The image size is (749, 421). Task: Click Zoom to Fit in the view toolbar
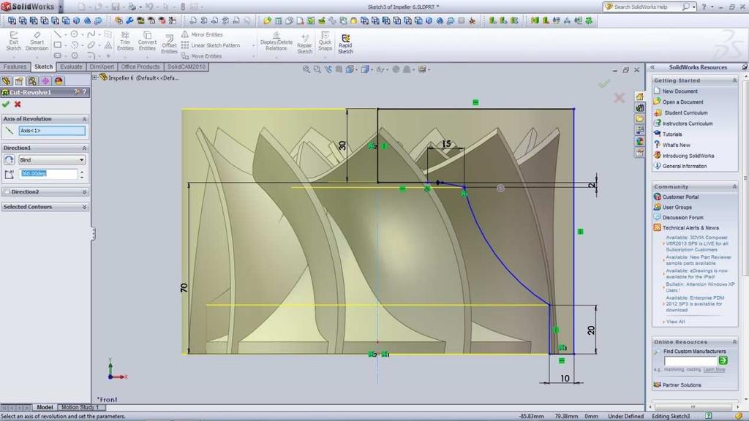click(x=306, y=69)
